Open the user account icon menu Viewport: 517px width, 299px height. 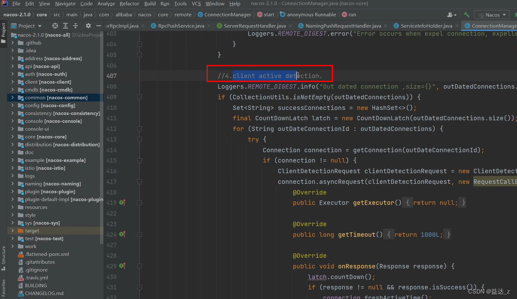point(452,15)
